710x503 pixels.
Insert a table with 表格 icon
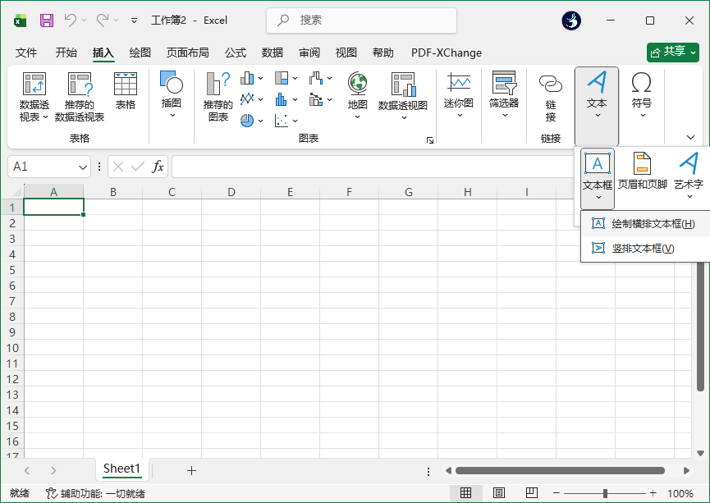[x=126, y=85]
